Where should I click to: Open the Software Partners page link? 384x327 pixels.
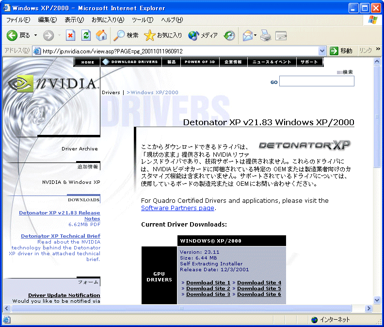point(177,208)
